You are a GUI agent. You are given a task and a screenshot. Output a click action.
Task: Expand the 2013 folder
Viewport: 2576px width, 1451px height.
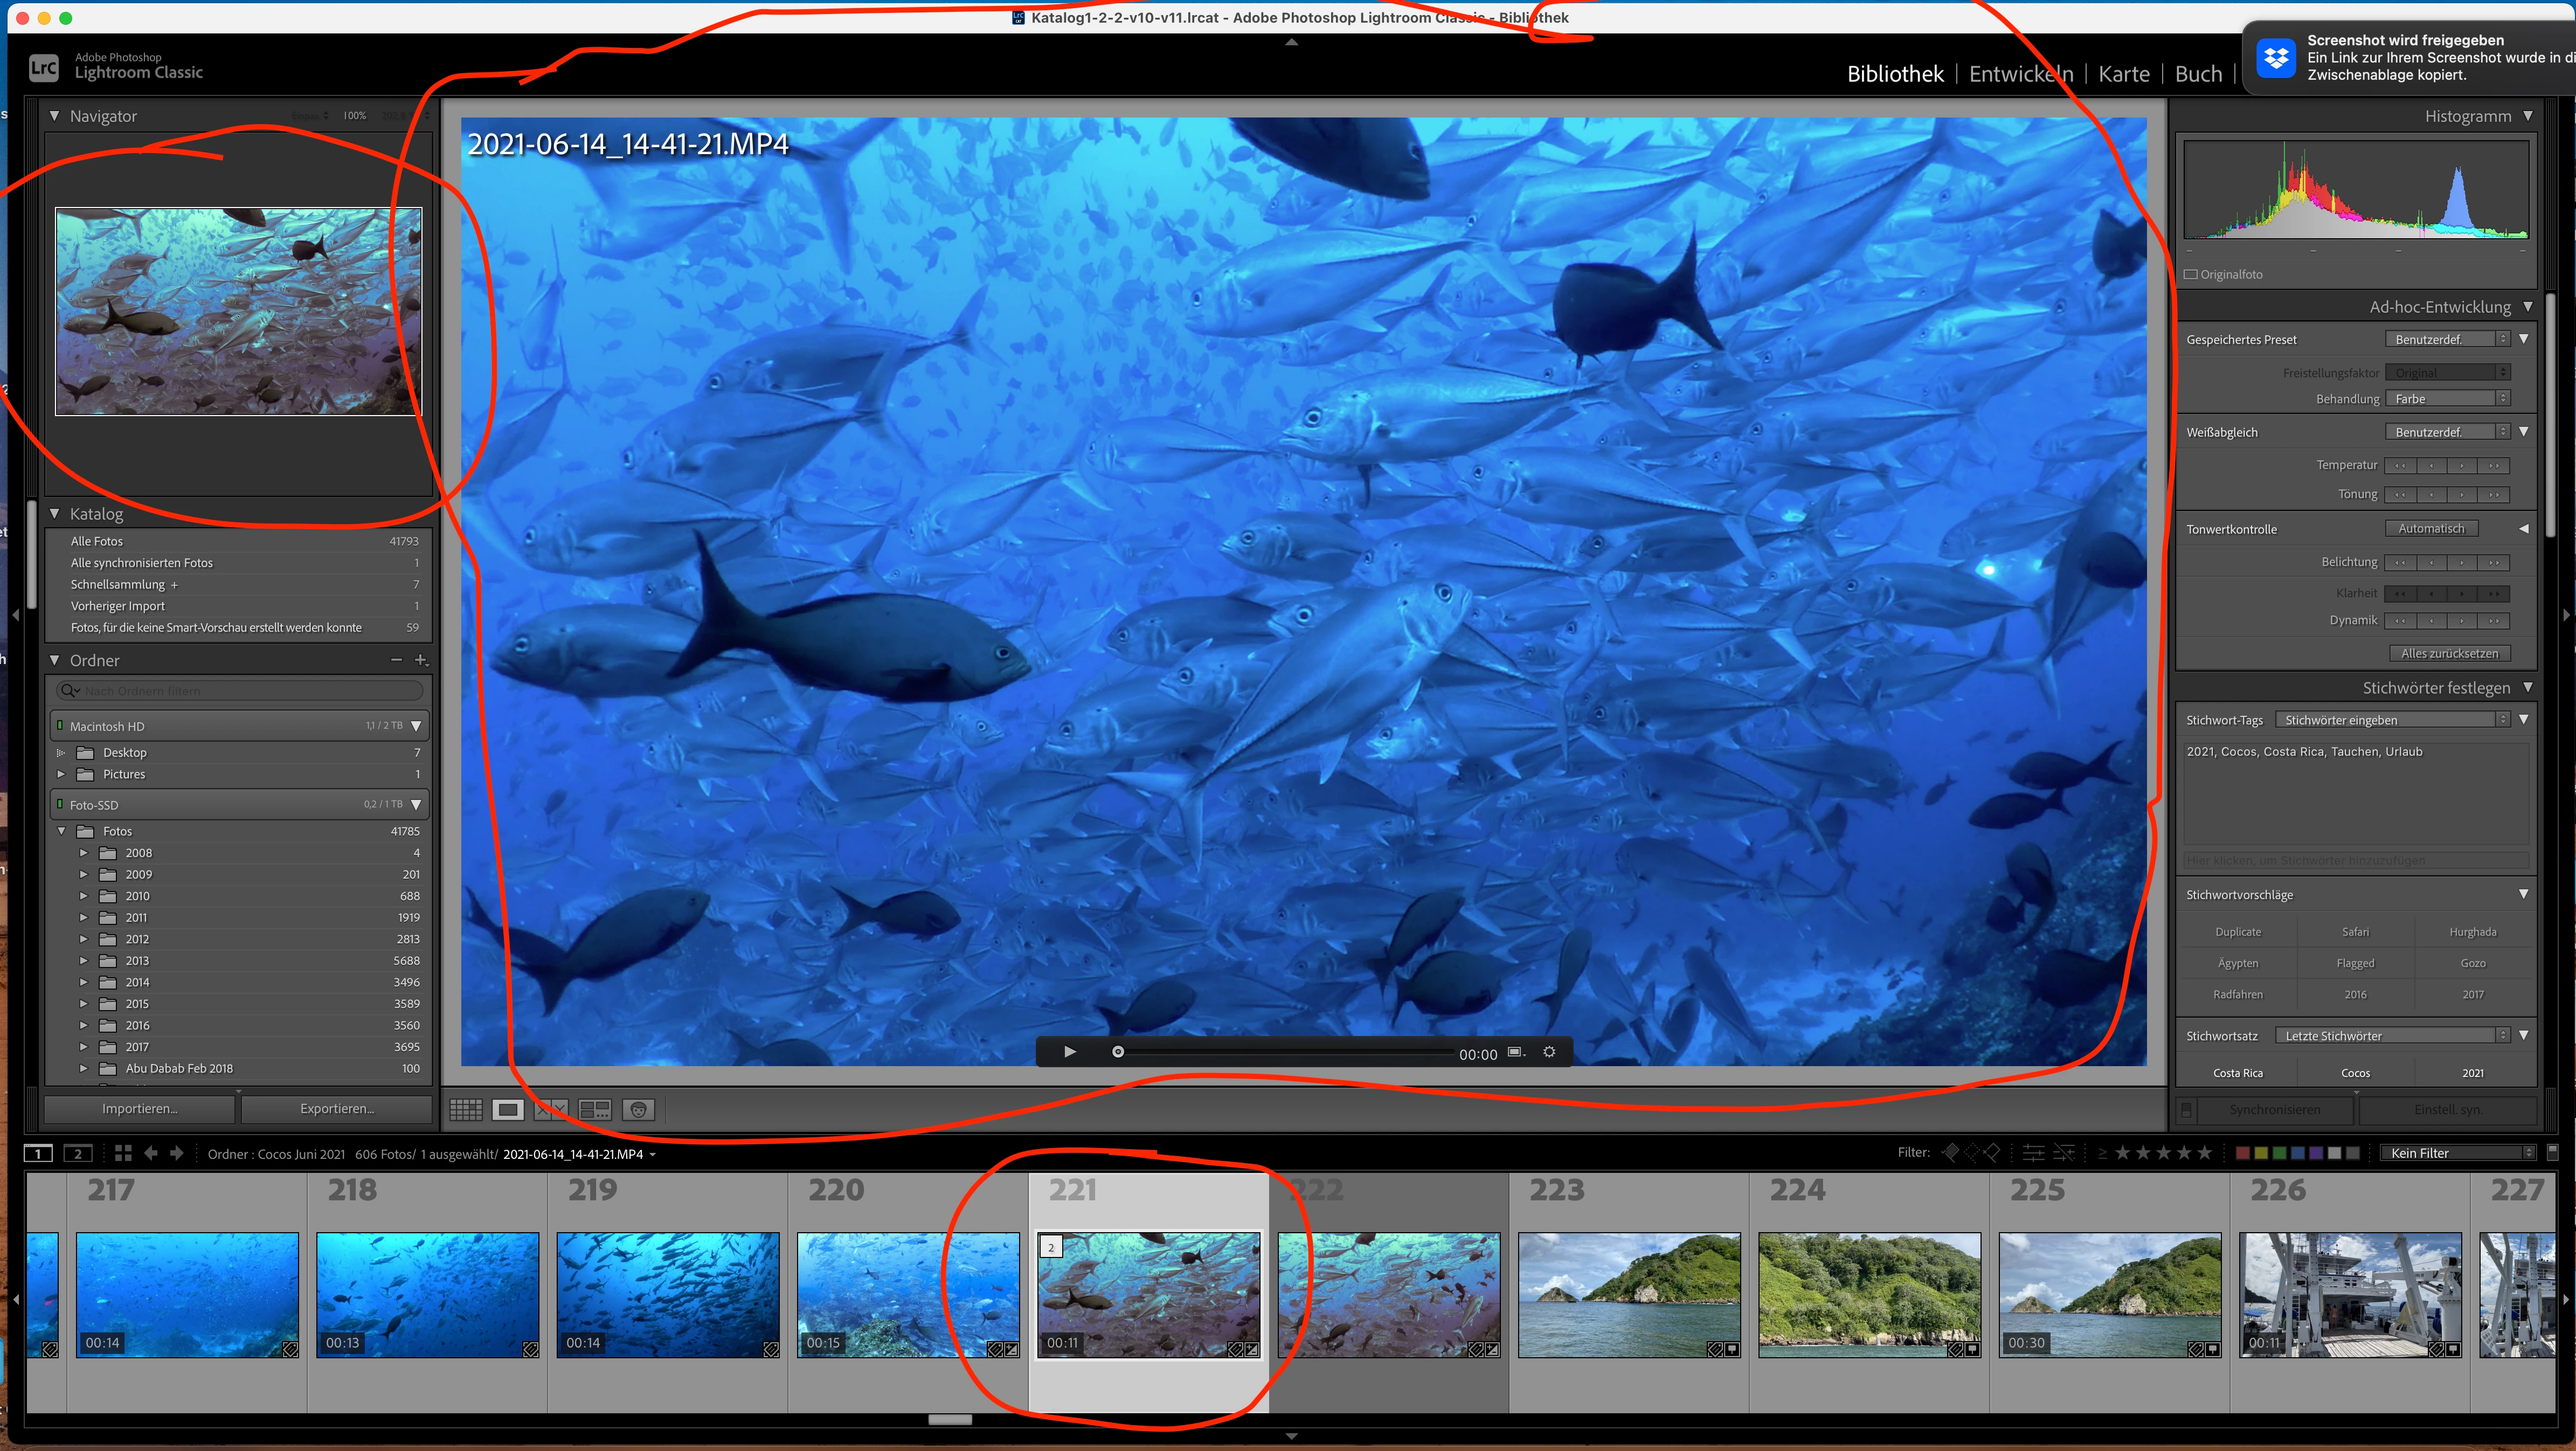83,961
